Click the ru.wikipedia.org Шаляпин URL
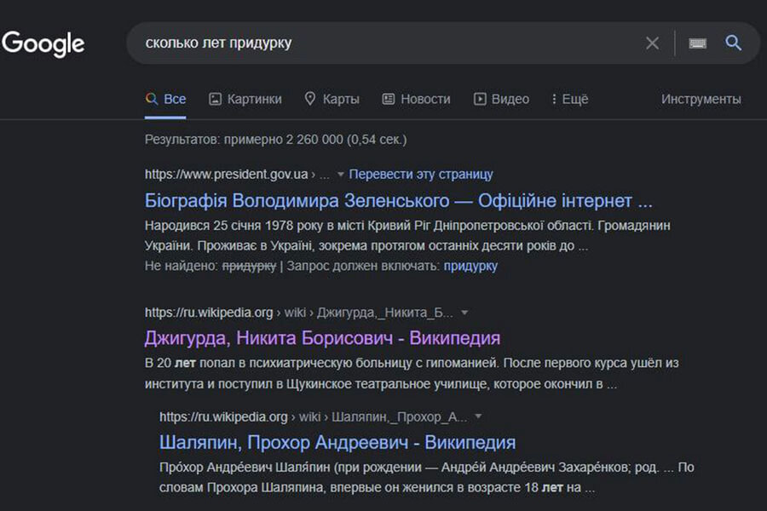 [x=313, y=416]
